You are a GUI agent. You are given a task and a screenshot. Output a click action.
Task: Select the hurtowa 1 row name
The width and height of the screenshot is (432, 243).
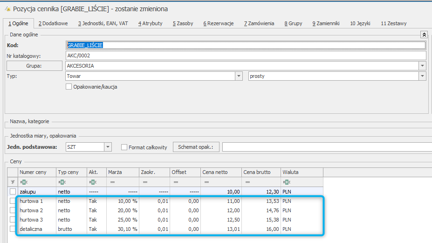pyautogui.click(x=31, y=201)
